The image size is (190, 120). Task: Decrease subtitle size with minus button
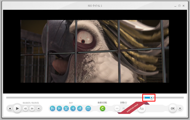tap(117, 109)
